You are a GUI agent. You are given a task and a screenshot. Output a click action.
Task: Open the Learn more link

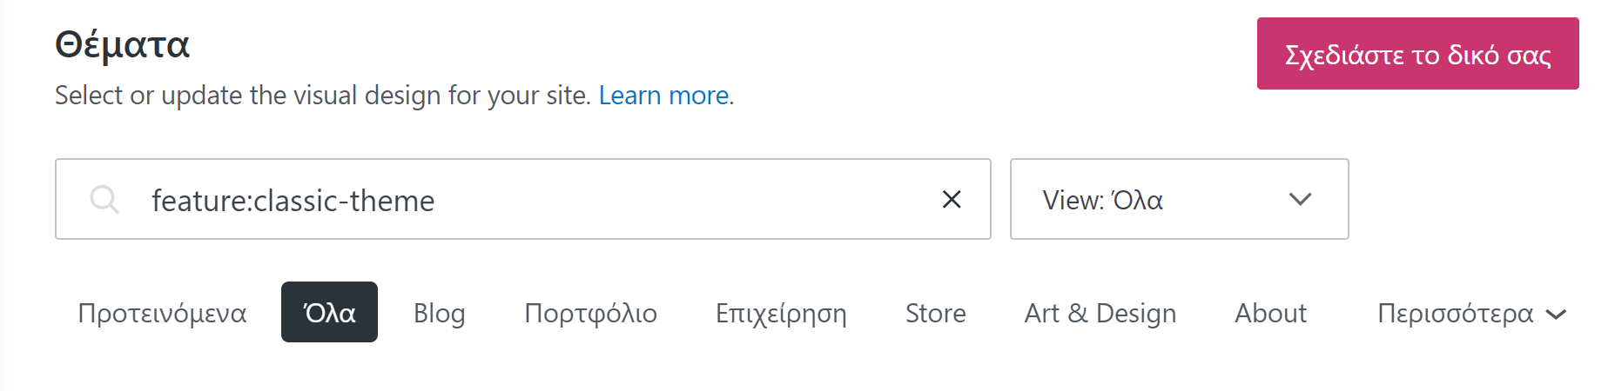[663, 95]
